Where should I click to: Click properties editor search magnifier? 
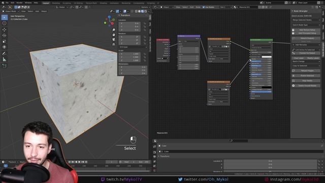(232, 141)
